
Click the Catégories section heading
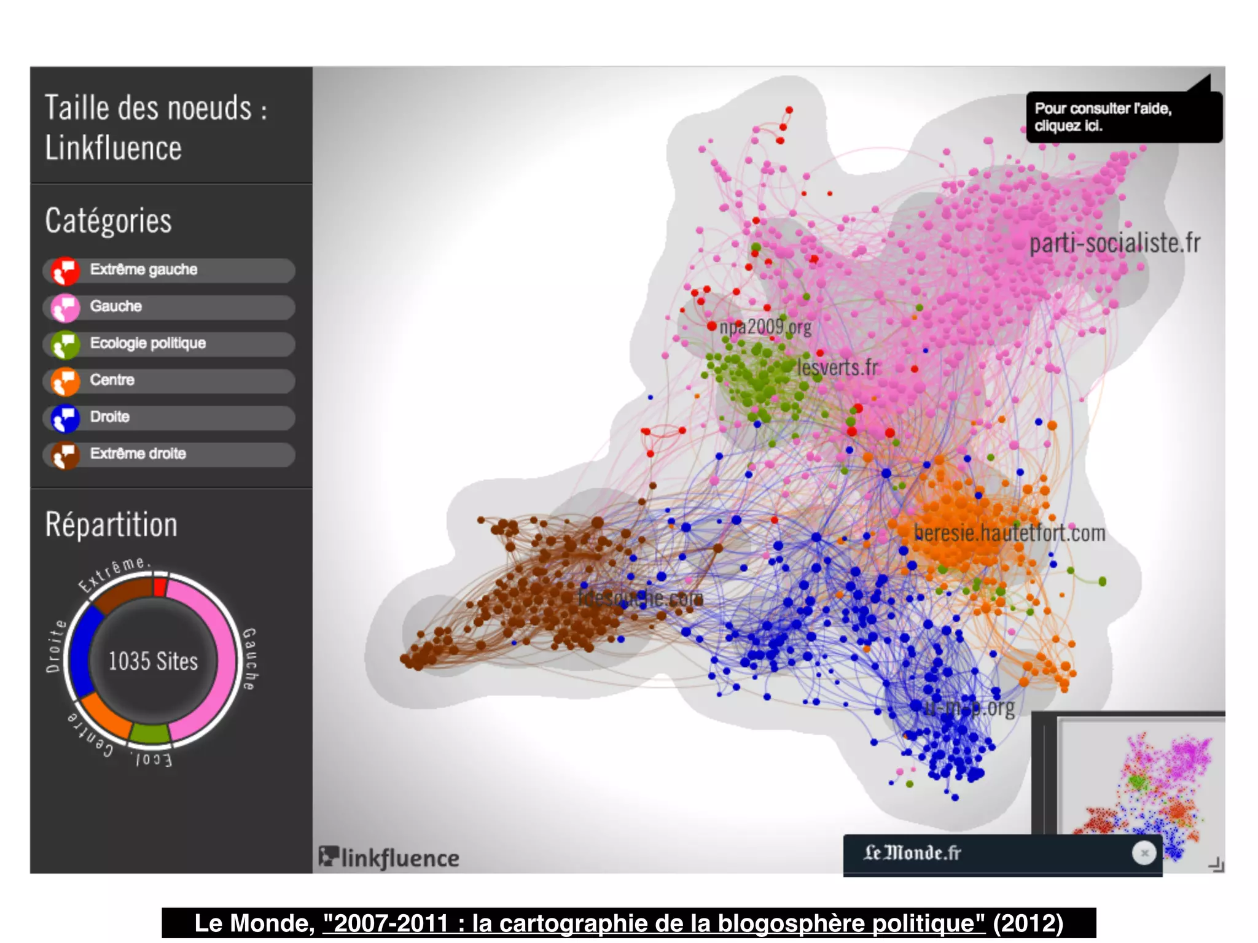tap(108, 221)
